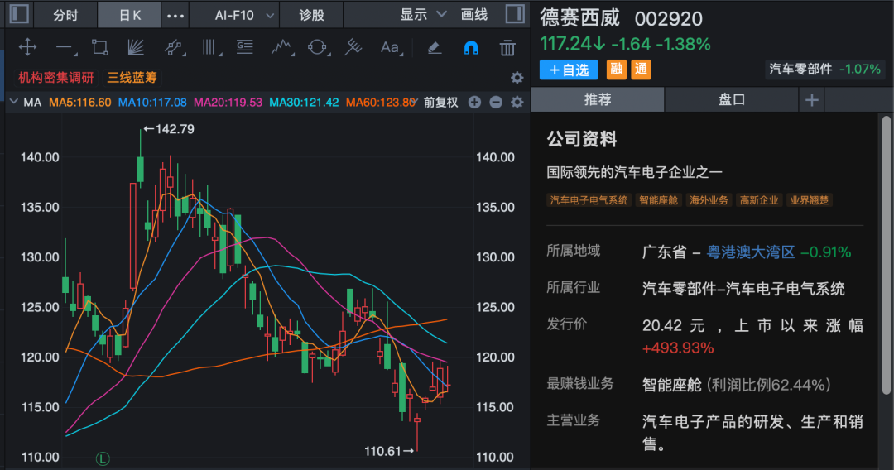
Task: Click the 汽车零部件–汽车电子电气系统 industry text
Action: tap(743, 289)
